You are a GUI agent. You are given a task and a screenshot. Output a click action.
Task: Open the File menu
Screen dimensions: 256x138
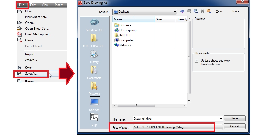click(22, 5)
